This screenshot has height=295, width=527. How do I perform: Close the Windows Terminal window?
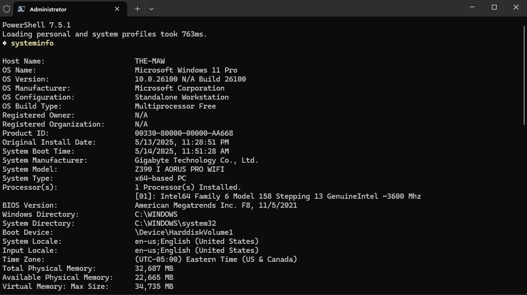coord(516,7)
